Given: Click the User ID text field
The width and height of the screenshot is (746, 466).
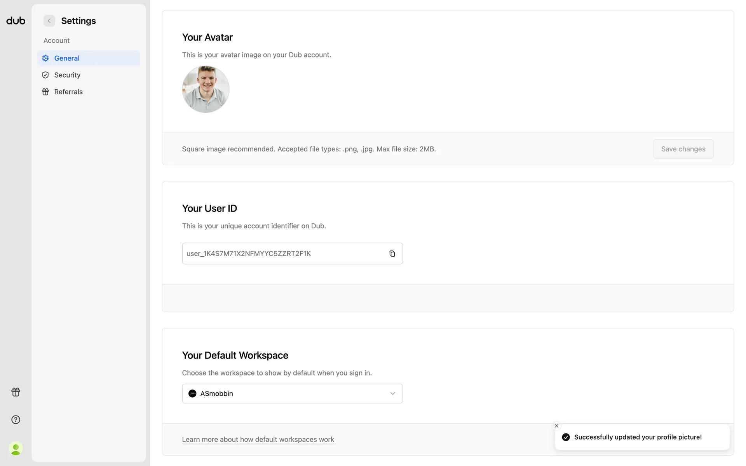Looking at the screenshot, I should (x=284, y=254).
